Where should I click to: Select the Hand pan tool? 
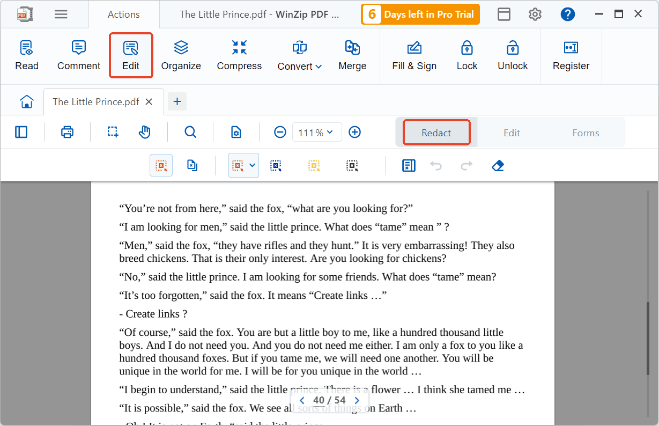(144, 132)
